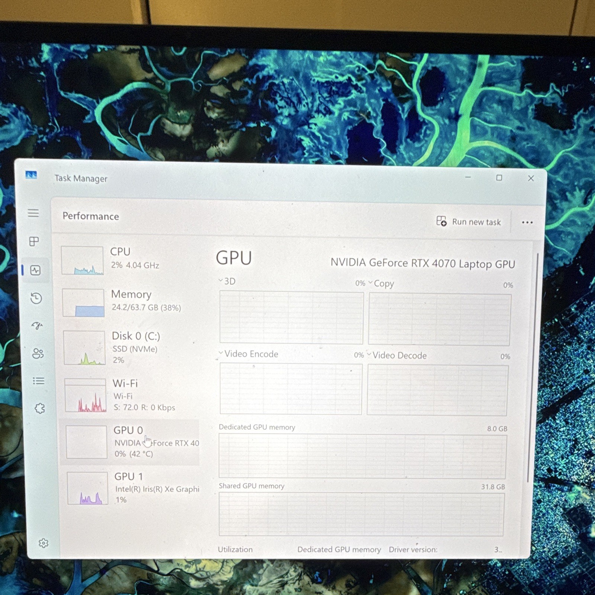The width and height of the screenshot is (595, 595).
Task: Click the 31.8 GB shared memory label
Action: pyautogui.click(x=493, y=487)
